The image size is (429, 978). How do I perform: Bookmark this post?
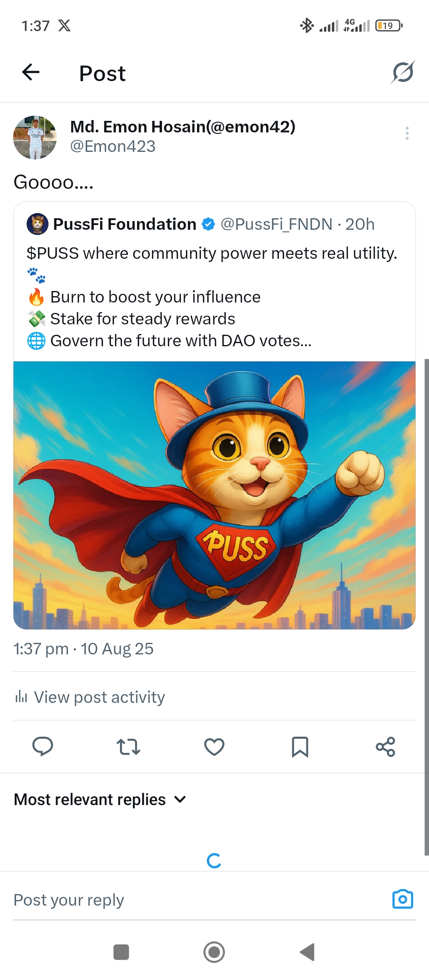point(300,746)
